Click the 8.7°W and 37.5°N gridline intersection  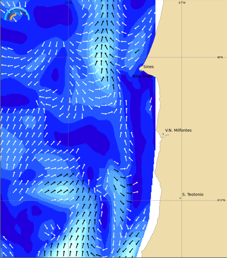point(182,201)
